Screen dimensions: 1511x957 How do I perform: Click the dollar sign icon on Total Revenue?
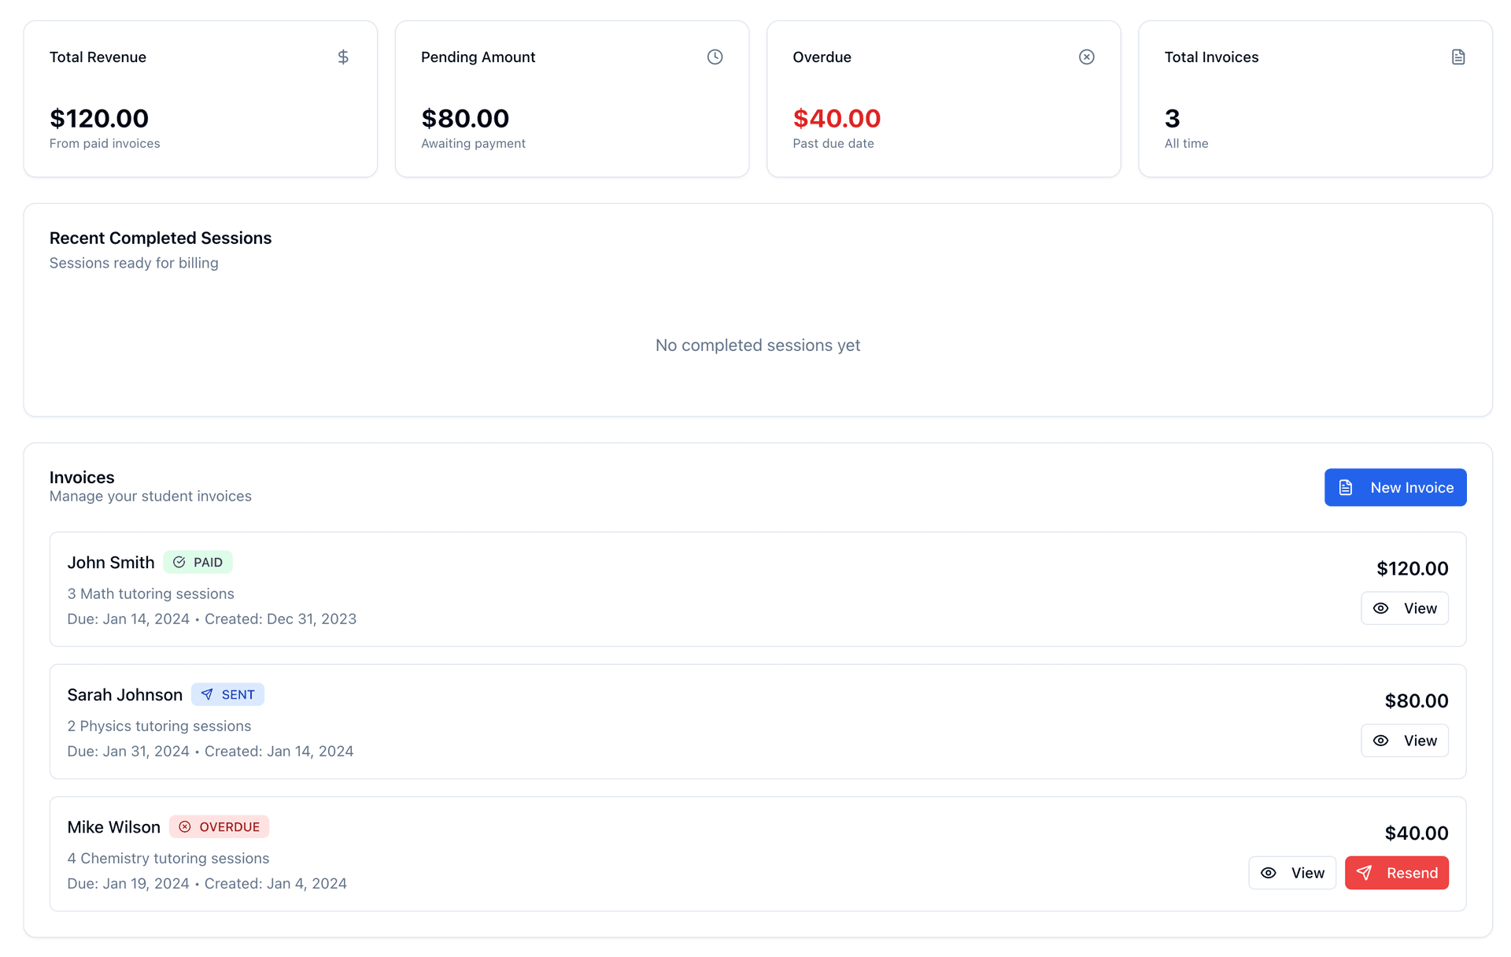(x=343, y=57)
